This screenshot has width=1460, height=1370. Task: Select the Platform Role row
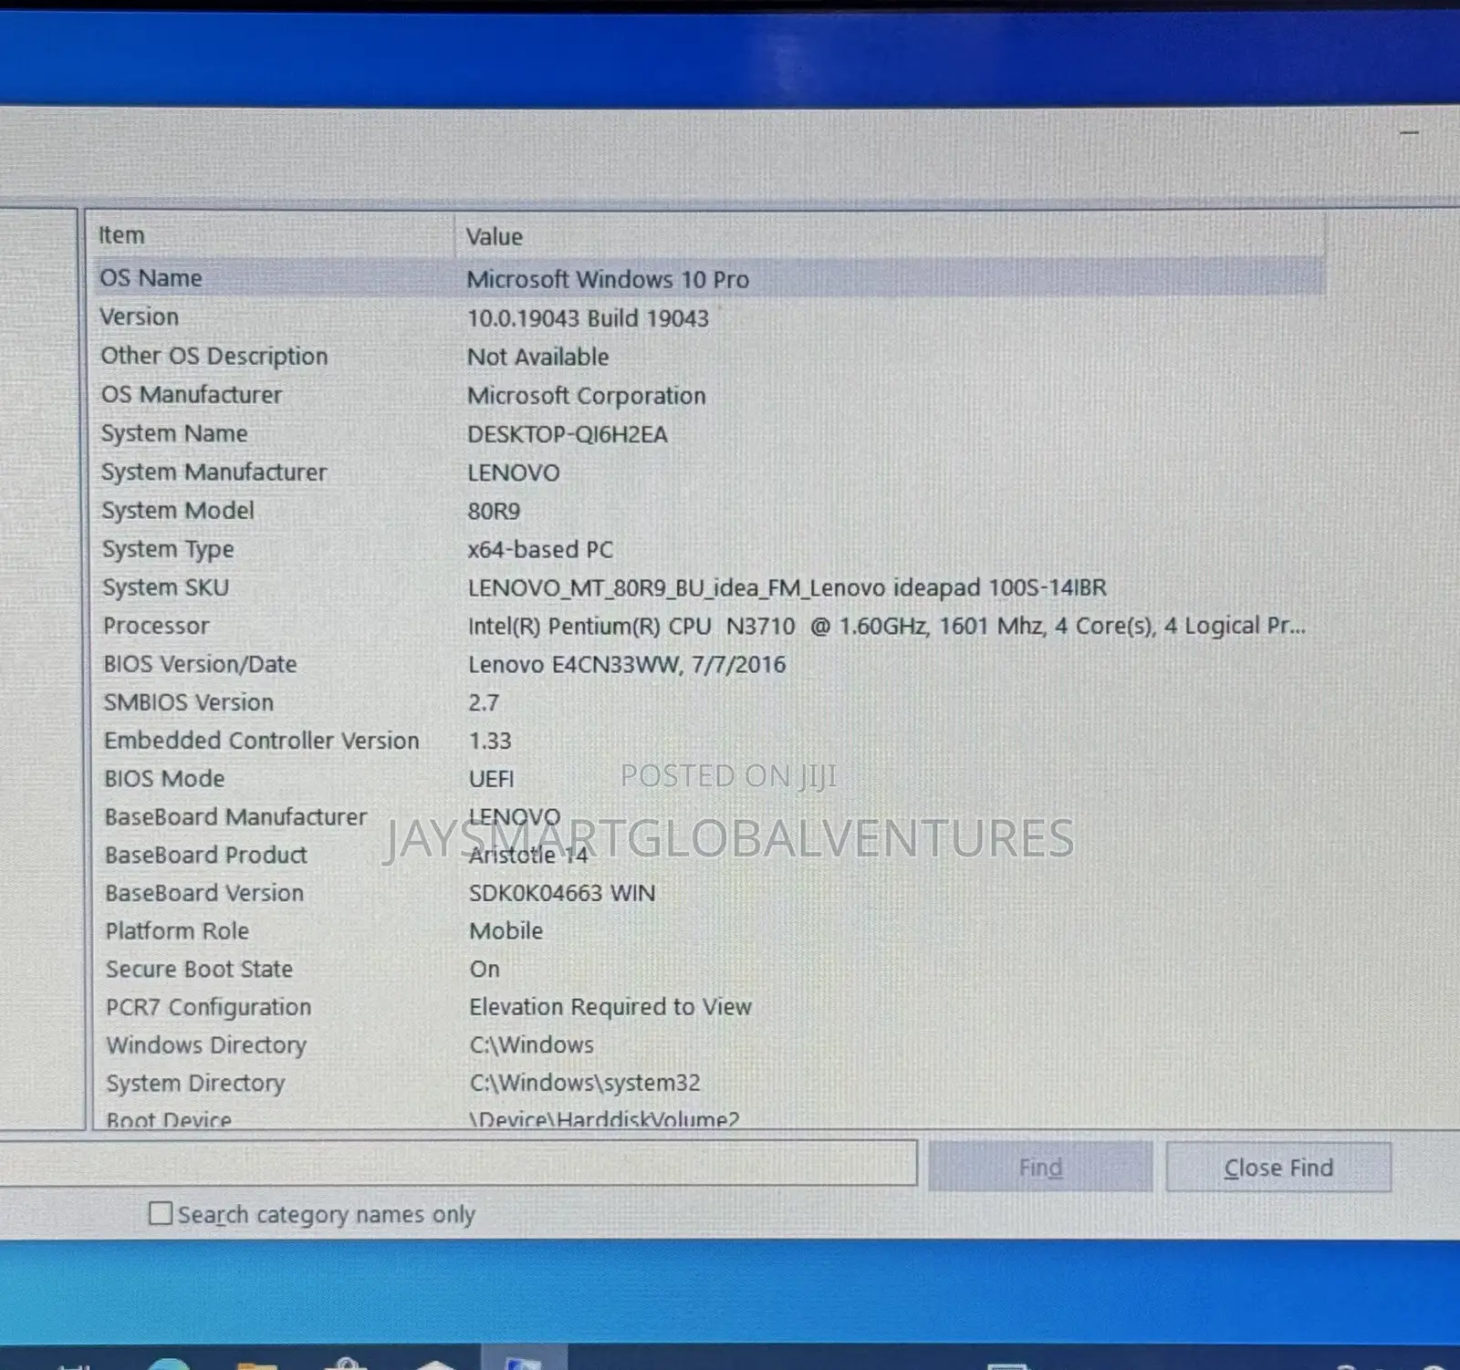click(x=709, y=930)
